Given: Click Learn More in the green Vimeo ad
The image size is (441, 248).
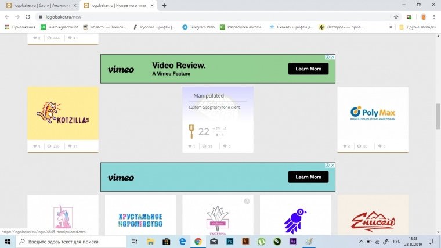Looking at the screenshot, I should click(x=308, y=69).
